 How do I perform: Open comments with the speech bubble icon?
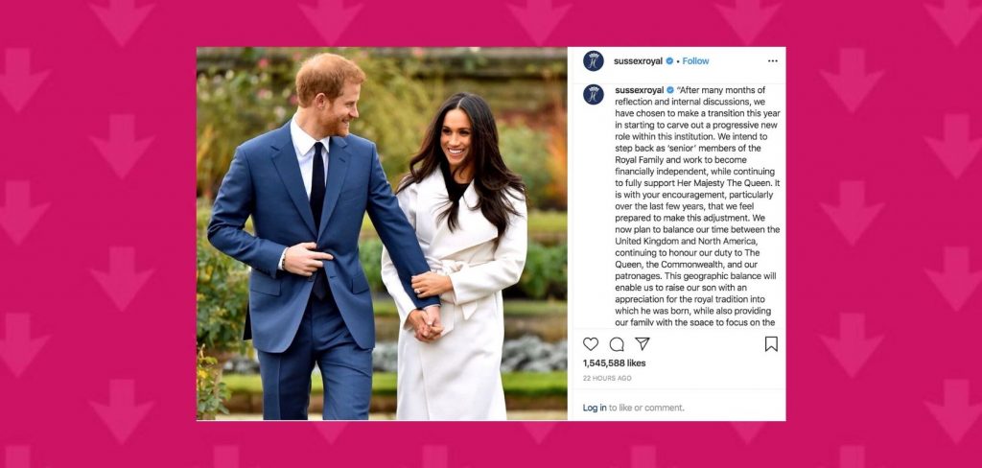click(x=617, y=344)
